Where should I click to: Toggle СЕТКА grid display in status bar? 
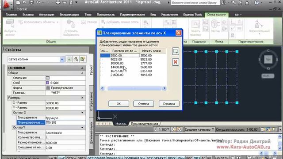point(71,158)
